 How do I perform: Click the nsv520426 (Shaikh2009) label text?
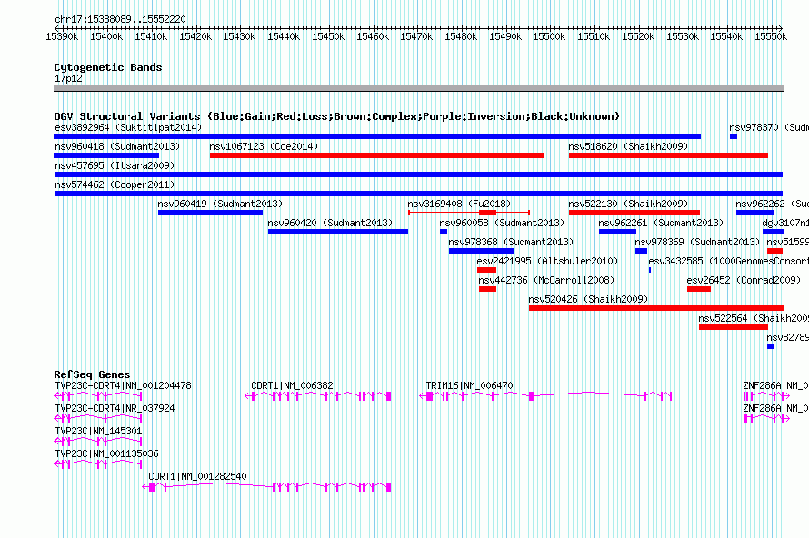[589, 299]
